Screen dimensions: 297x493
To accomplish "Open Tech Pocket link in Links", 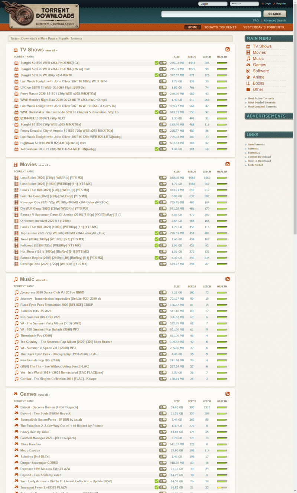I will pyautogui.click(x=255, y=165).
